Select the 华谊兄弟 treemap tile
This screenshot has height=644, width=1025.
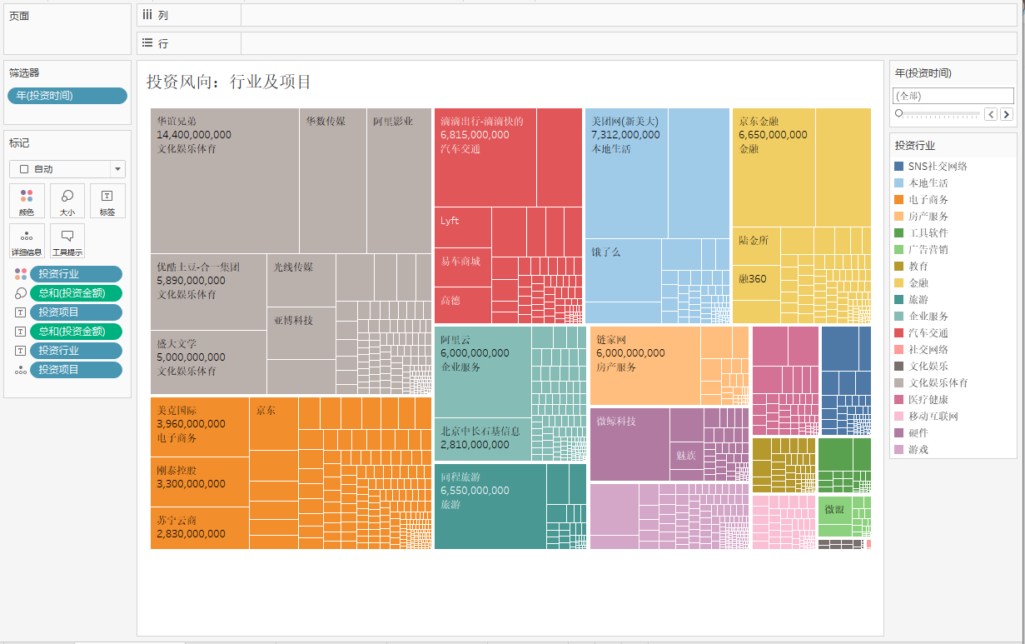(225, 181)
